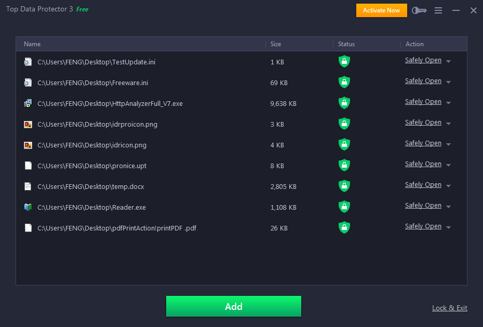The width and height of the screenshot is (483, 327).
Task: Click the key registration icon near Activate Now
Action: pos(419,10)
